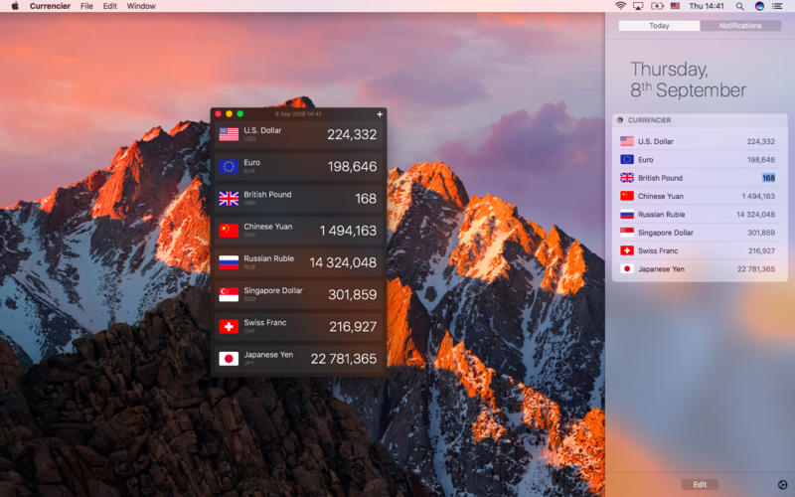Open the Window menu
Image resolution: width=795 pixels, height=497 pixels.
141,6
